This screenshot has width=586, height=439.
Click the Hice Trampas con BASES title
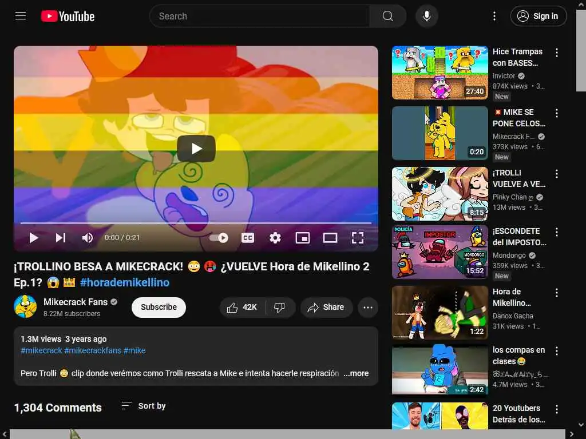517,57
